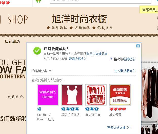Screen dimensions: 158x134
Task: Open the WeiMei'S Home shop logo
Action: coord(48,95)
